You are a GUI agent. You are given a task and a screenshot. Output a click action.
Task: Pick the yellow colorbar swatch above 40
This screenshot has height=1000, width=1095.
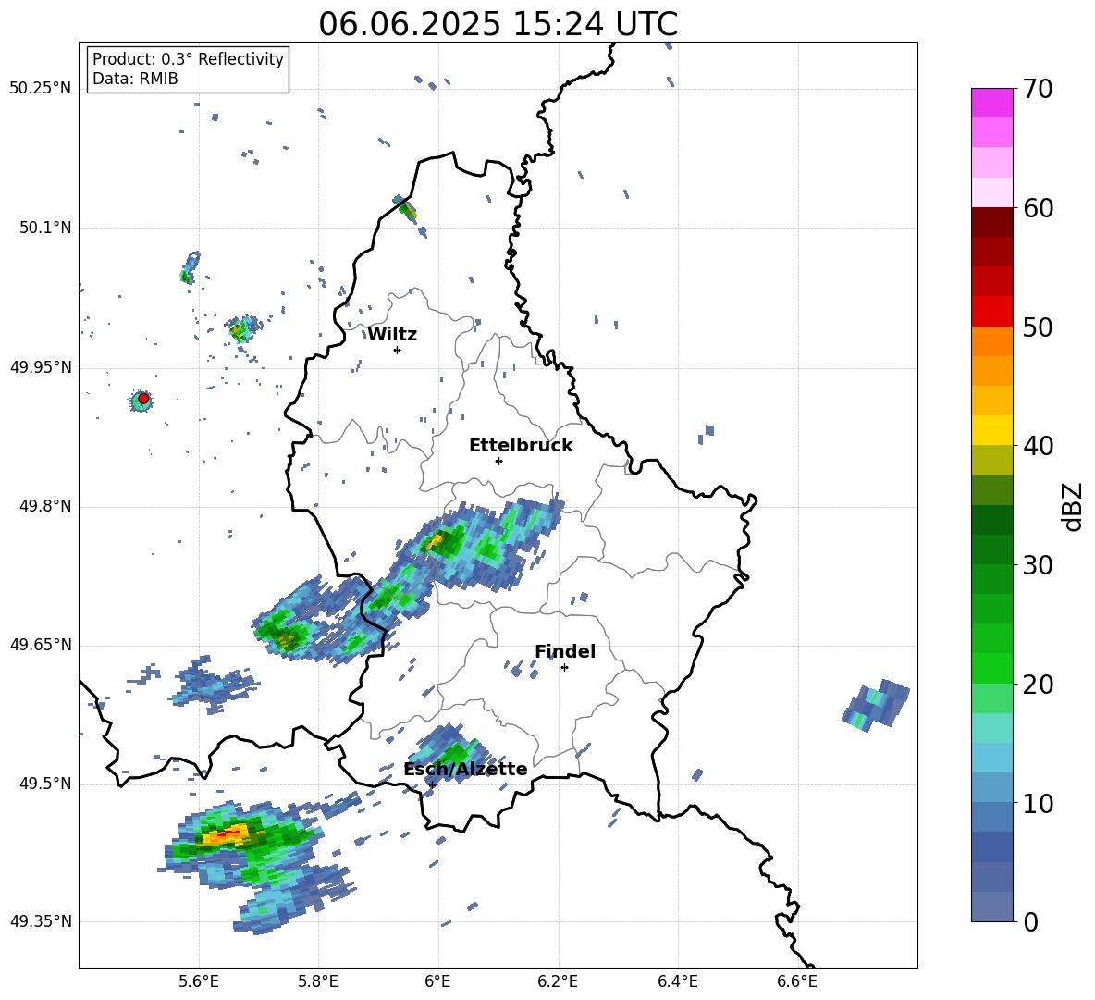click(991, 430)
